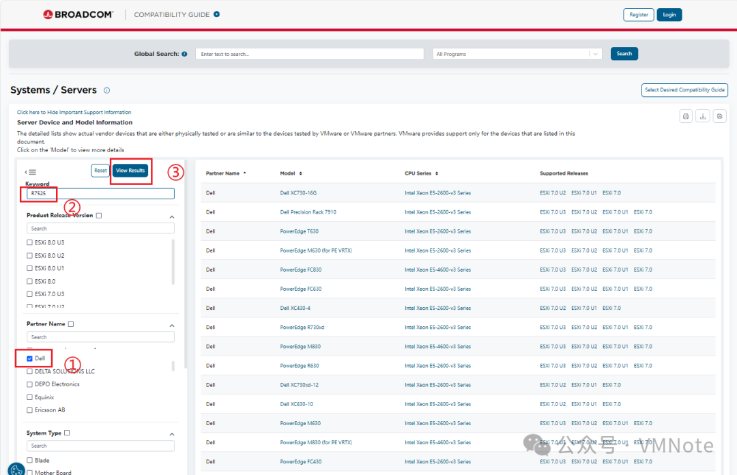
Task: Sort by Model column arrows
Action: [300, 173]
